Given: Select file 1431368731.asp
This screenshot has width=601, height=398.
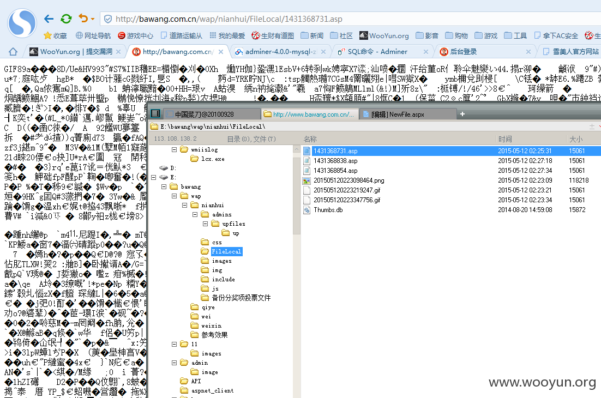Looking at the screenshot, I should (x=451, y=151).
